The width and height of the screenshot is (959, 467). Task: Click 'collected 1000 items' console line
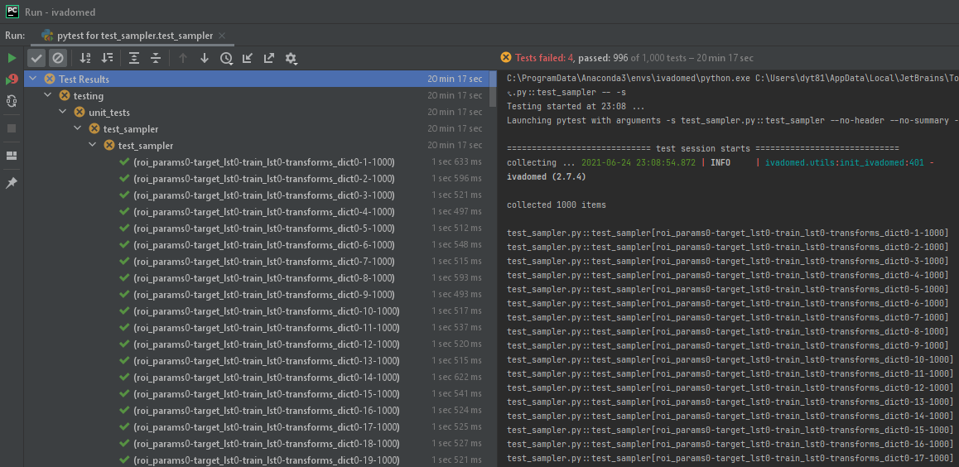pyautogui.click(x=557, y=205)
